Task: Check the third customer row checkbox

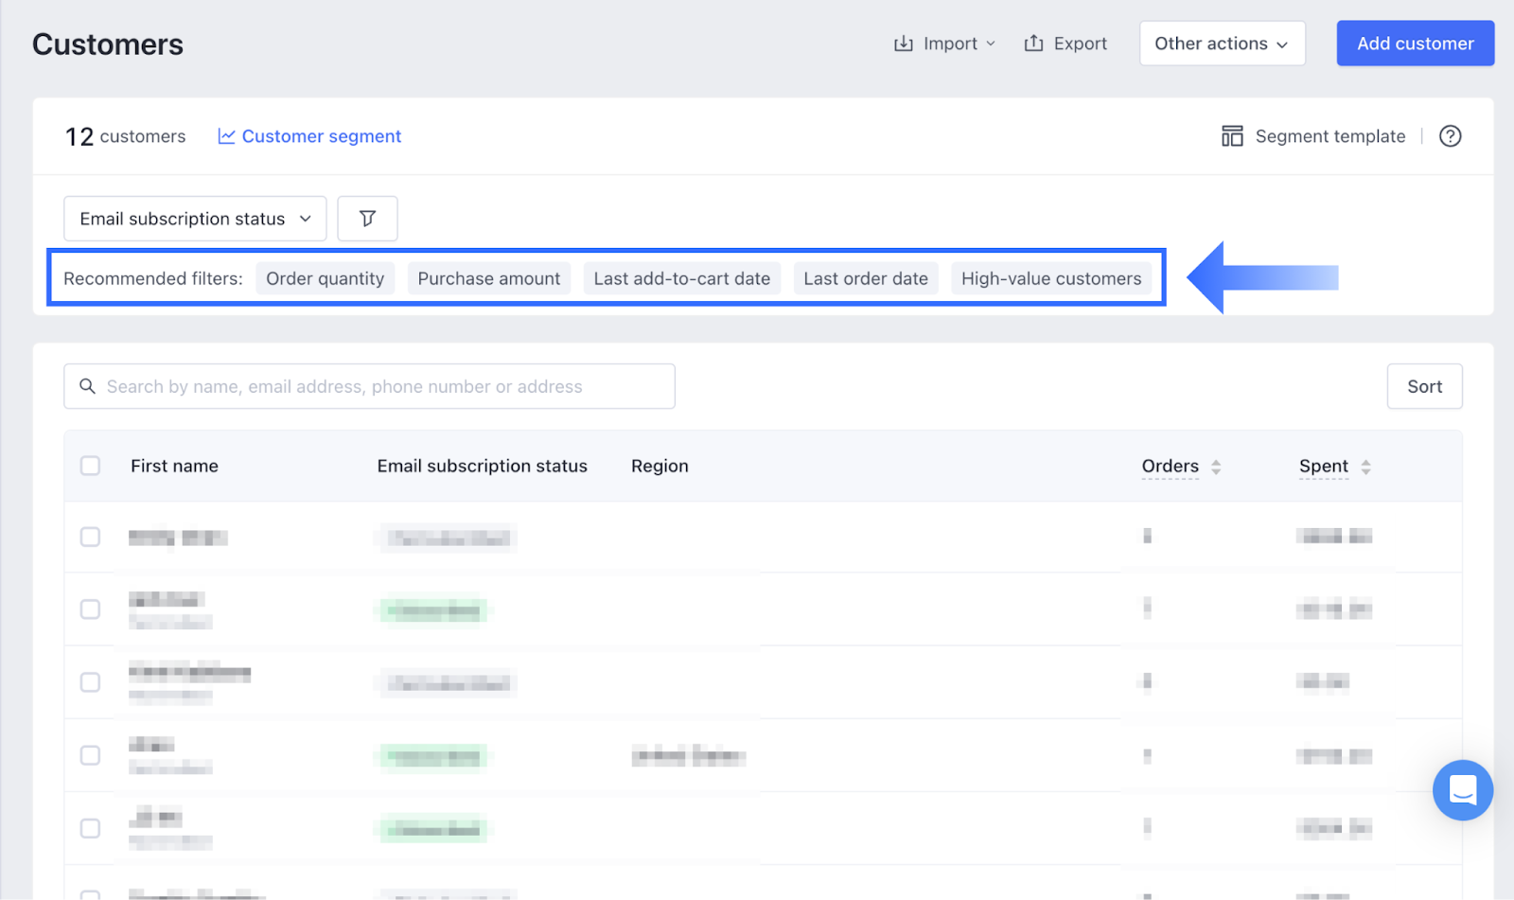Action: pyautogui.click(x=90, y=682)
